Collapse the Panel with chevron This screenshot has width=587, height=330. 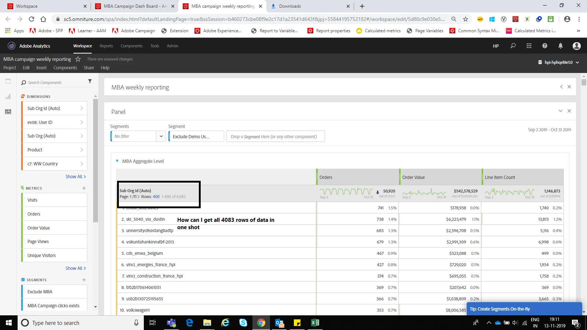coord(561,111)
